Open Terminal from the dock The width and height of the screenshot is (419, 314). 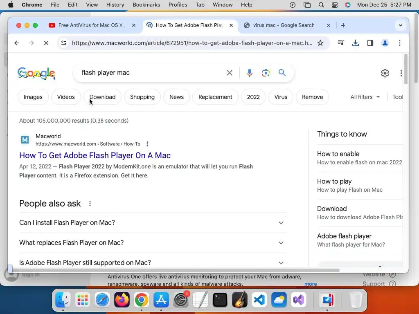pyautogui.click(x=220, y=300)
